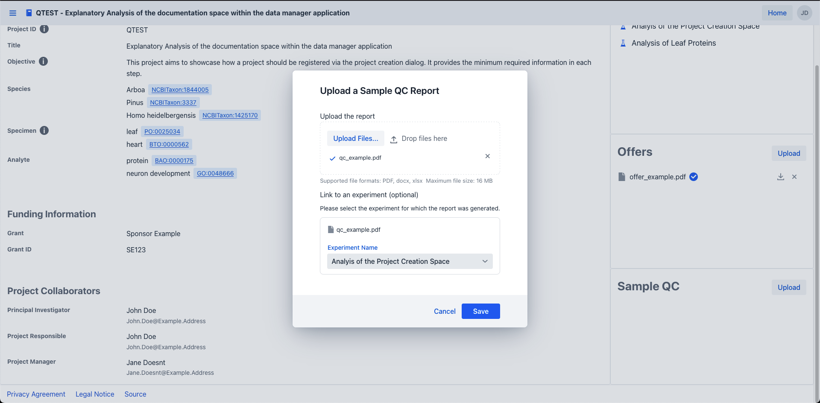
Task: Click the Objective info icon
Action: pos(43,61)
